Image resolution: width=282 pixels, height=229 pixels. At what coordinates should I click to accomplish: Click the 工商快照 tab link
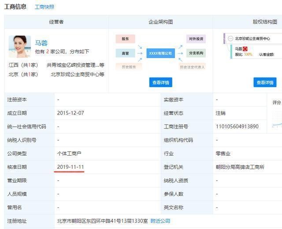pos(45,7)
